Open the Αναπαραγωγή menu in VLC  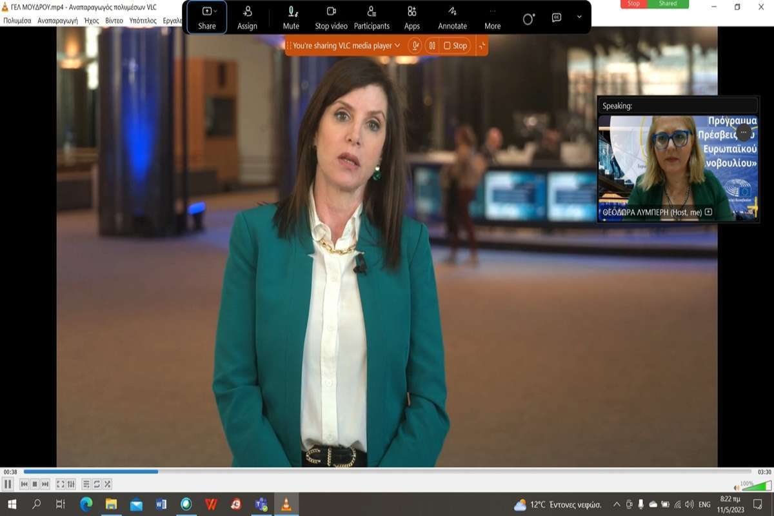(x=57, y=21)
